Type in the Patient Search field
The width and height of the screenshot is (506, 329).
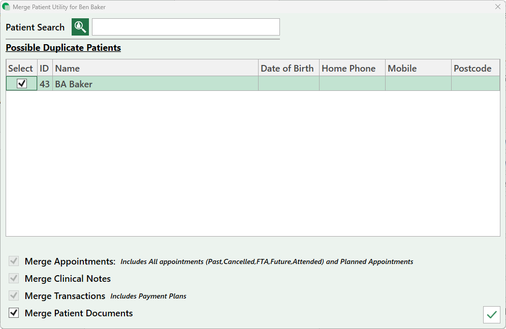[x=185, y=27]
